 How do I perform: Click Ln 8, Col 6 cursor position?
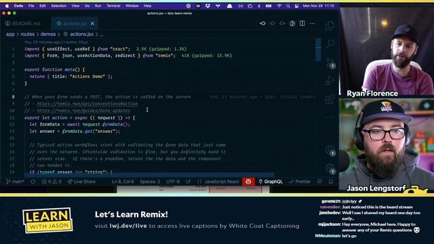[123, 182]
